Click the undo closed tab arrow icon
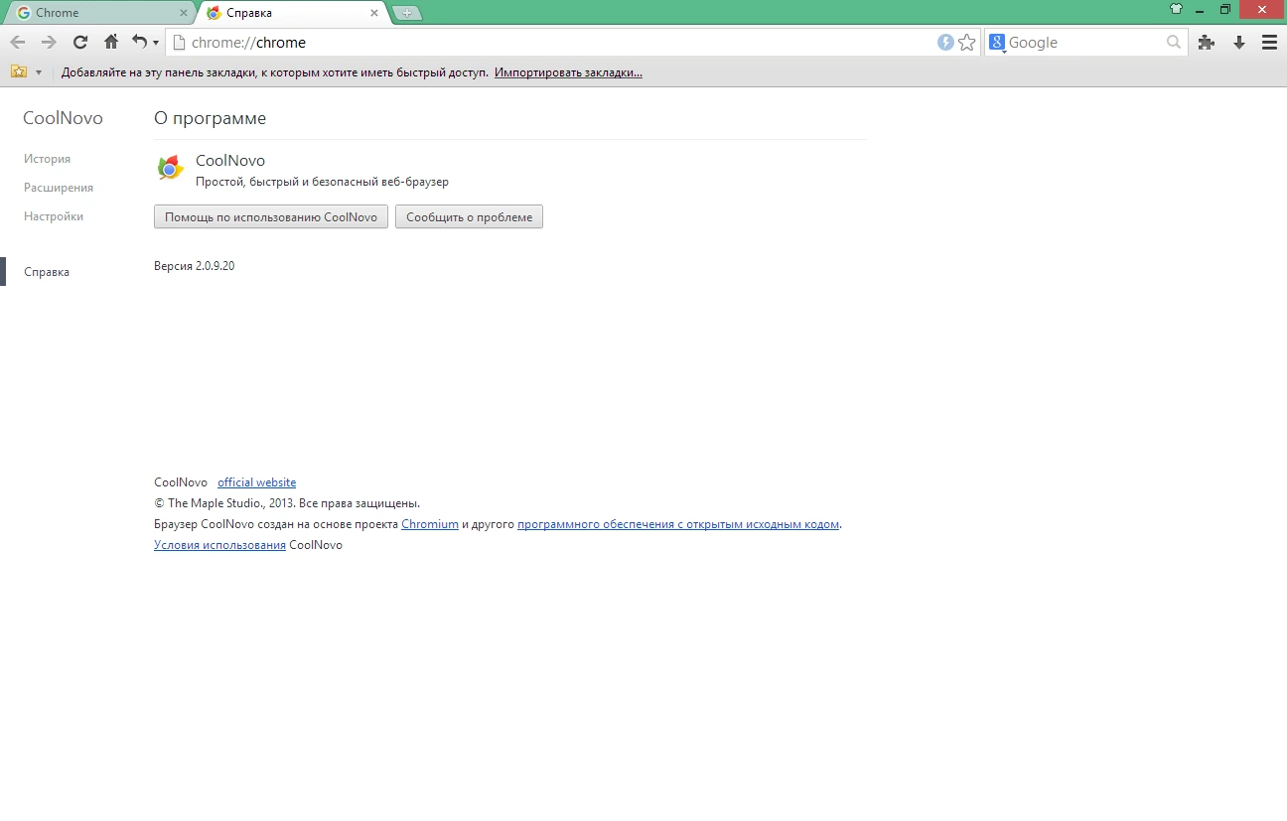 [x=139, y=42]
